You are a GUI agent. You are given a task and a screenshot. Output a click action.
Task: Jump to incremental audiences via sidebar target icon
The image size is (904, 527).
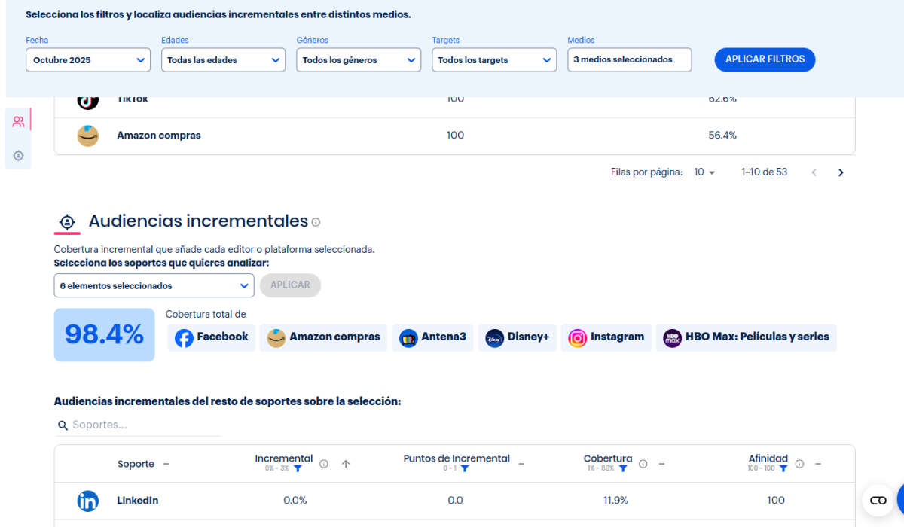pyautogui.click(x=18, y=156)
